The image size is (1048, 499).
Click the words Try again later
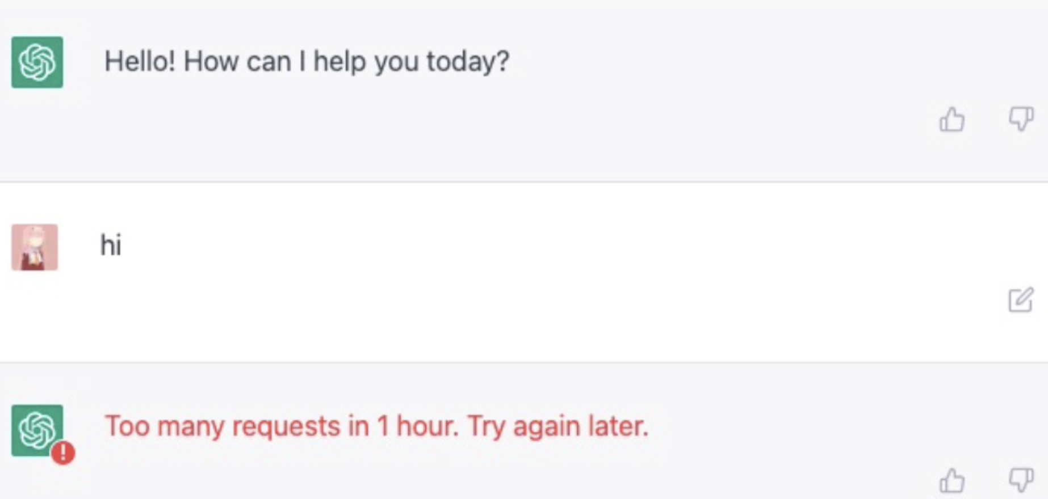[558, 426]
